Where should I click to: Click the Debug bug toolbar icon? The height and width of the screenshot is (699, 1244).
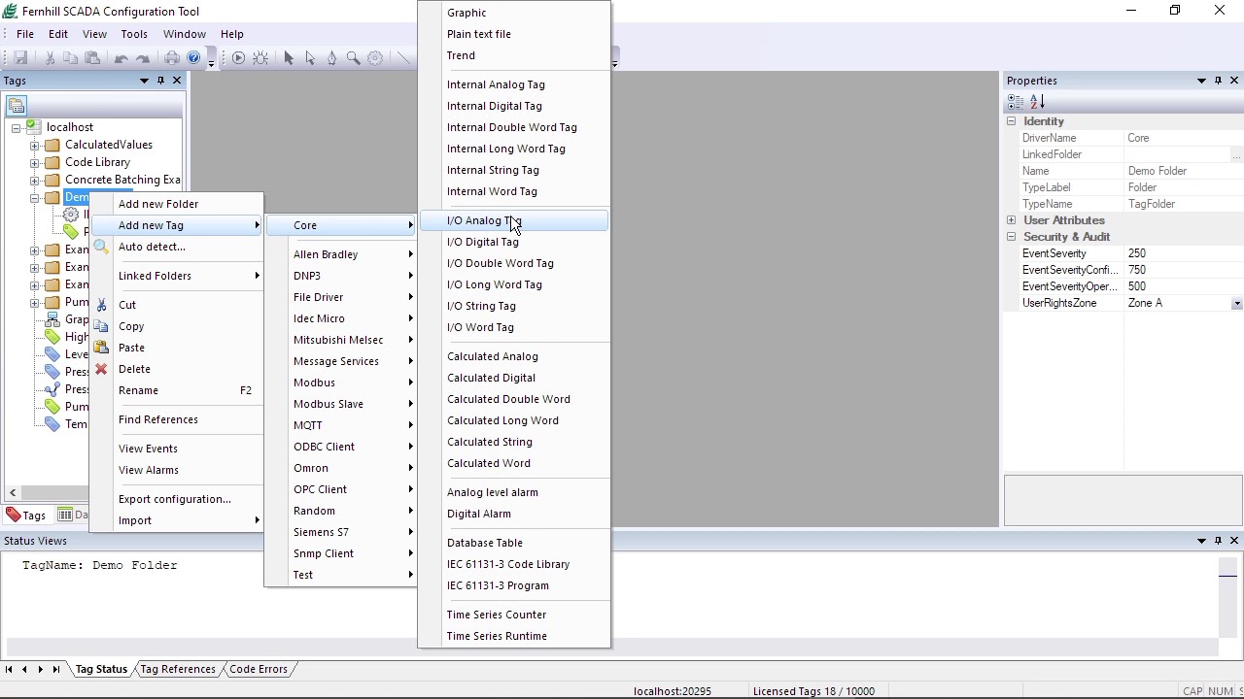click(260, 58)
